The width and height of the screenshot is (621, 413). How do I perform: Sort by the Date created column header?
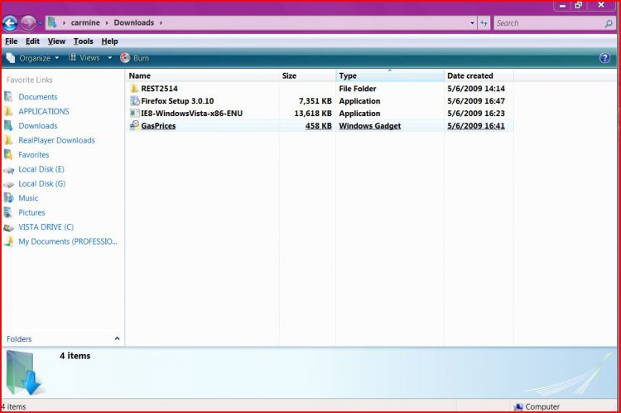[x=470, y=75]
